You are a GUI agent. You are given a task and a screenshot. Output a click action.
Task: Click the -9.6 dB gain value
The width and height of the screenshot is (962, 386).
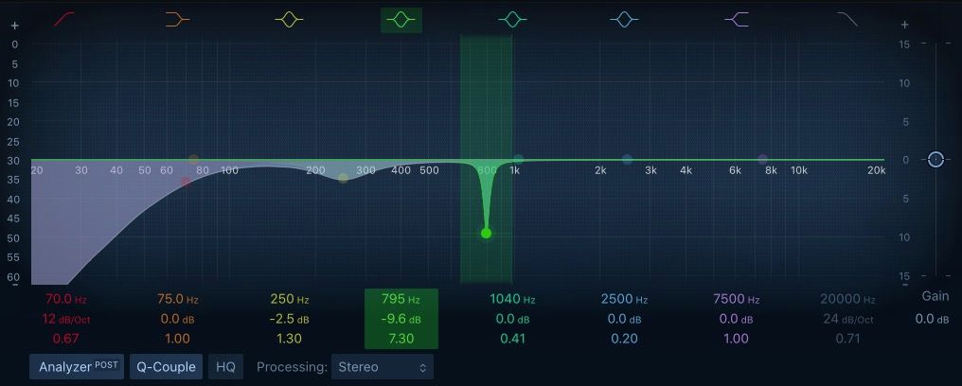[x=401, y=319]
